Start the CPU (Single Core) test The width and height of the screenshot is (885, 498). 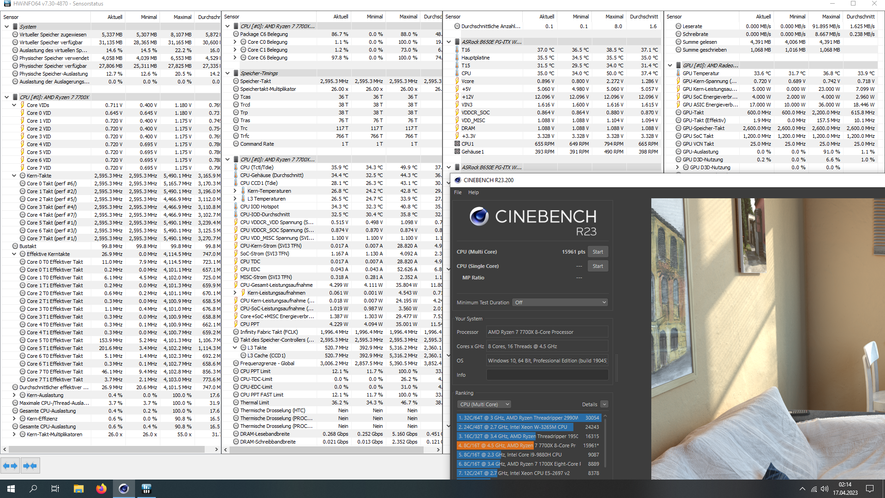click(597, 266)
